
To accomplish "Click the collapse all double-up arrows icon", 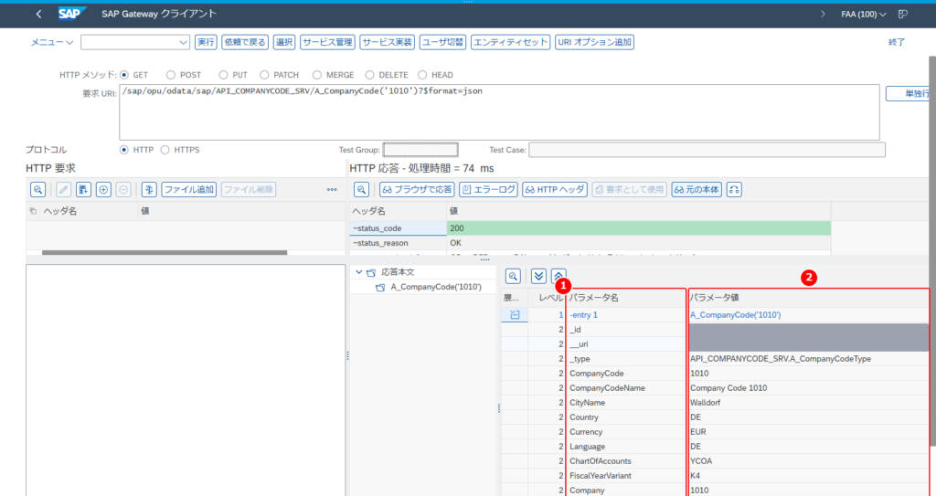I will click(558, 276).
